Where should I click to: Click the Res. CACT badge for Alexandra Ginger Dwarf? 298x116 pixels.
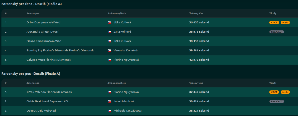point(277,32)
